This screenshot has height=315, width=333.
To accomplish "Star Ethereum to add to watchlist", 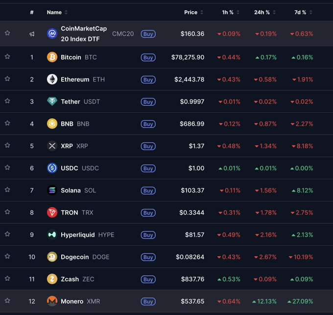I will pos(7,79).
